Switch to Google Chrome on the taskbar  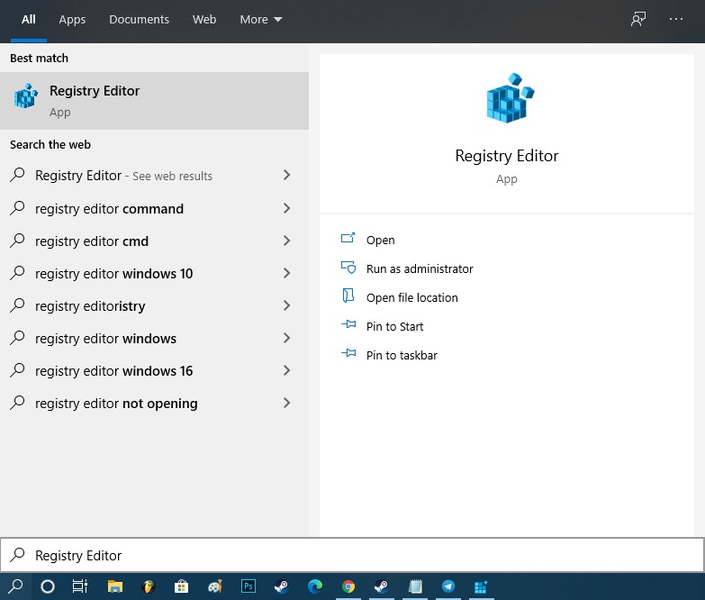coord(348,586)
